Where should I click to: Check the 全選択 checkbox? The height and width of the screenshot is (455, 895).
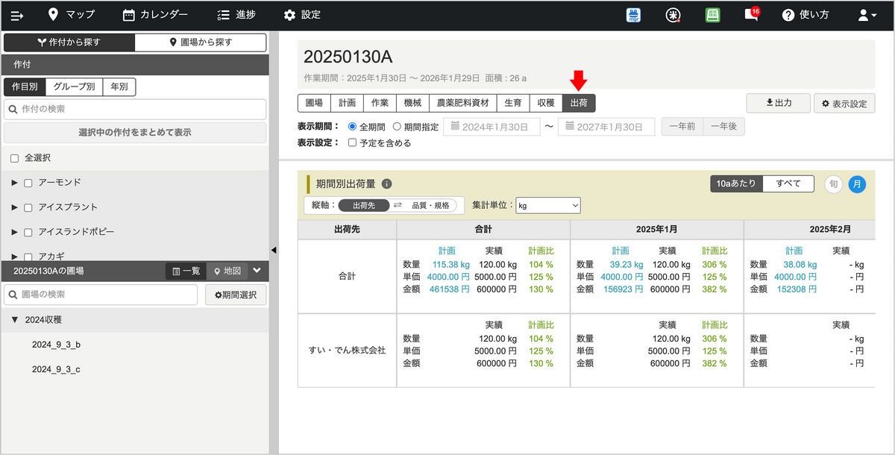(14, 158)
